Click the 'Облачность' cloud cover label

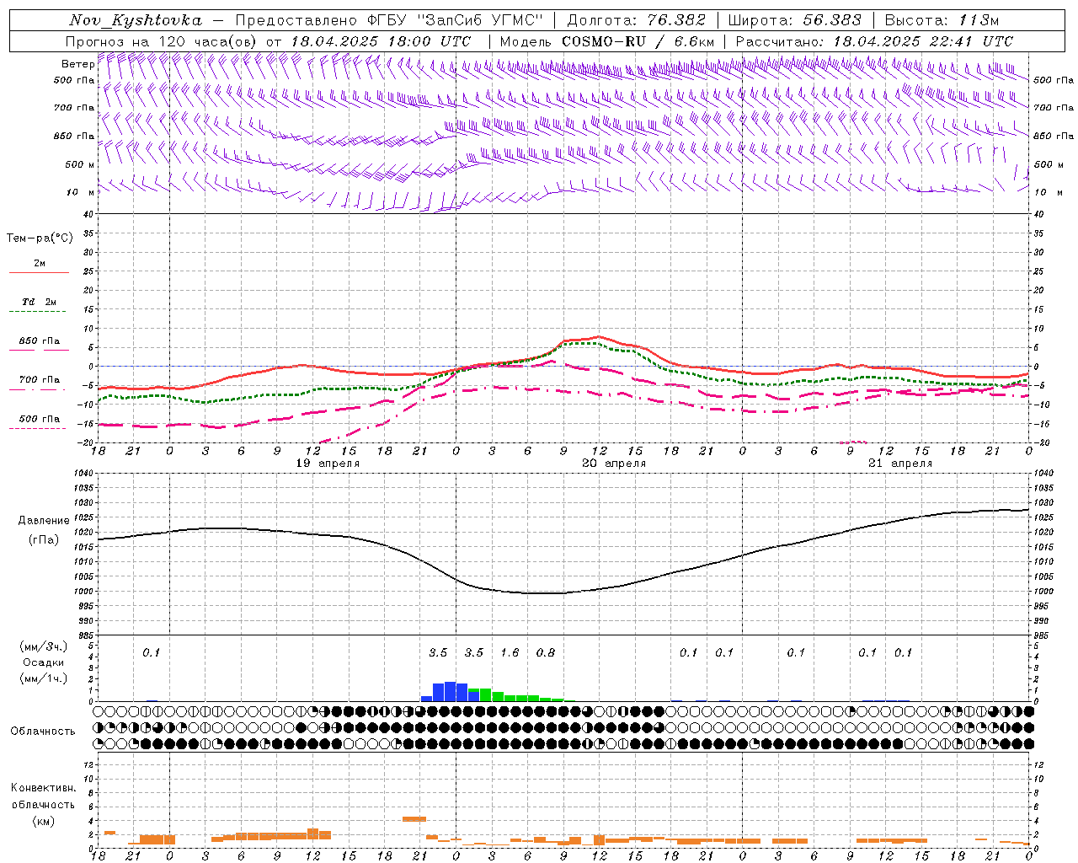(43, 732)
